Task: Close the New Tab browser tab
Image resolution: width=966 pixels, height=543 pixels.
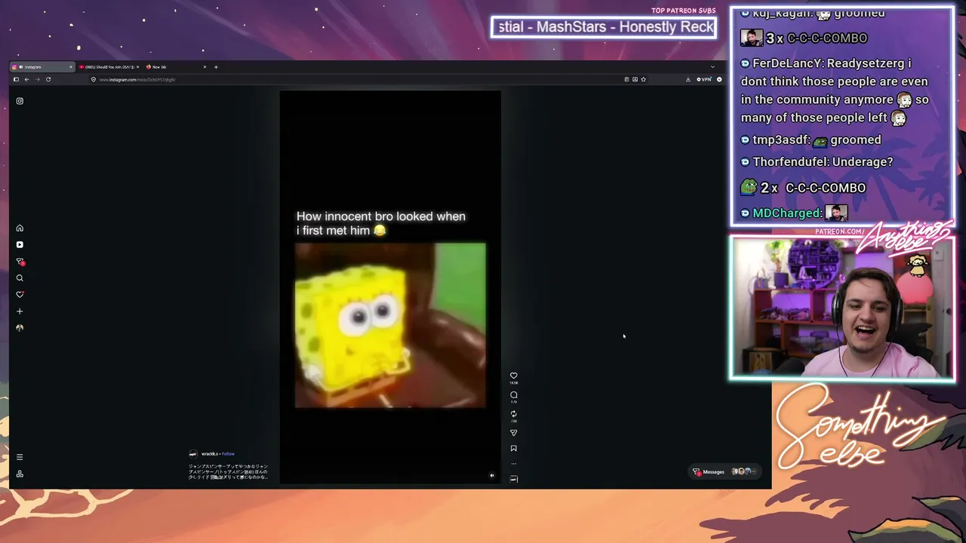Action: (205, 67)
